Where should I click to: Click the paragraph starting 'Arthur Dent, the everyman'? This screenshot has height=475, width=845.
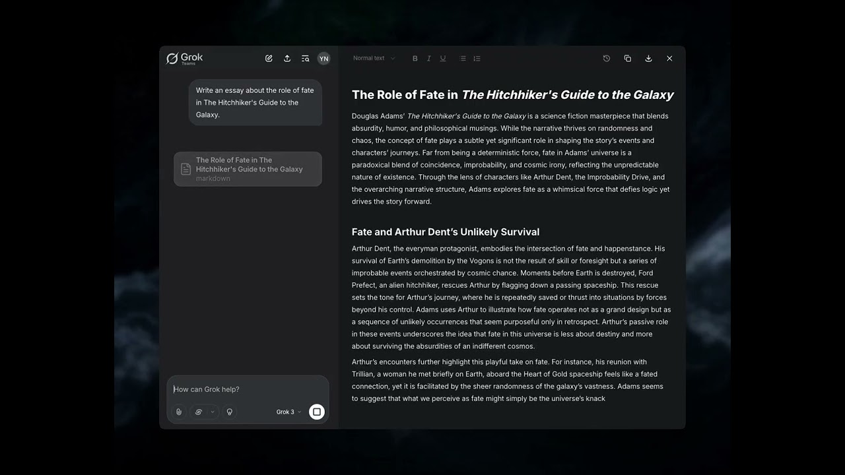[x=512, y=298]
